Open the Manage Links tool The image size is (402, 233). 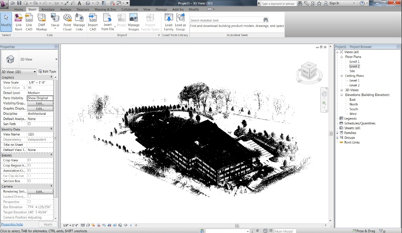coord(79,20)
